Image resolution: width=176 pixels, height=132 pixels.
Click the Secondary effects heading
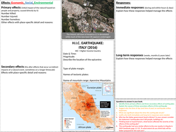point(13,67)
